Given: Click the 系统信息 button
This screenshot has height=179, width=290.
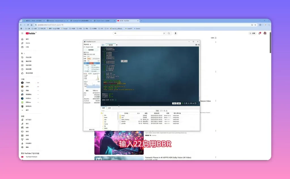Looking at the screenshot, I should click(91, 50).
